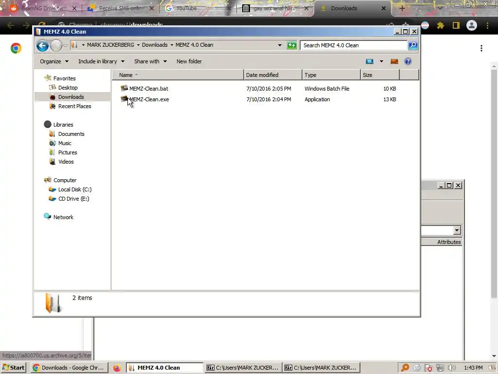This screenshot has height=374, width=498.
Task: Open the Share with menu
Action: (x=150, y=61)
